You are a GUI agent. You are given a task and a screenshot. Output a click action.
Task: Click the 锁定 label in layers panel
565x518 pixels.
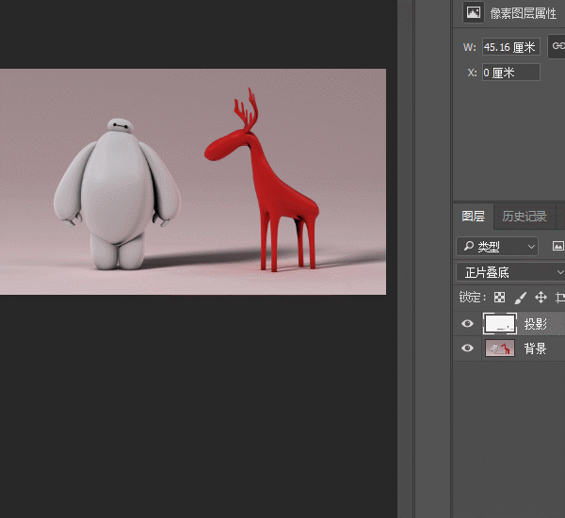click(x=471, y=298)
